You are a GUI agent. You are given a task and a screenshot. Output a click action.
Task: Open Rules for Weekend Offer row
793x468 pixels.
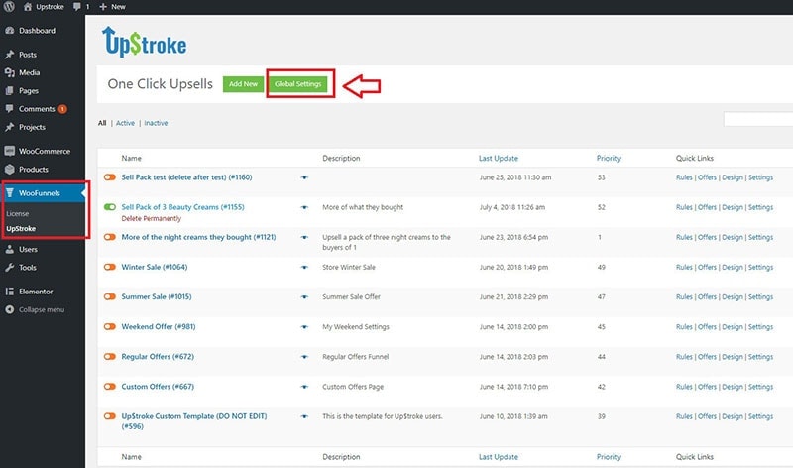pyautogui.click(x=684, y=326)
